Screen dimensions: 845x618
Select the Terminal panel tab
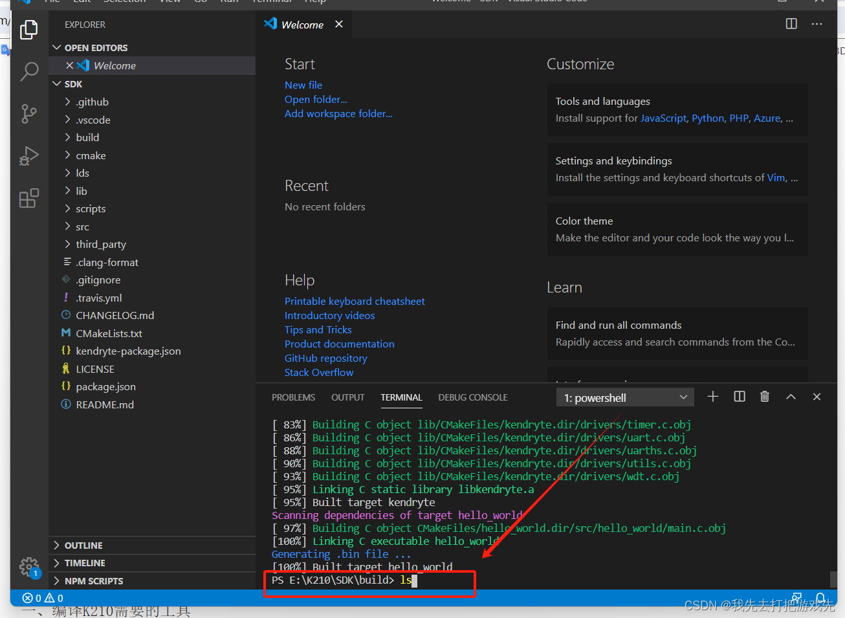401,397
